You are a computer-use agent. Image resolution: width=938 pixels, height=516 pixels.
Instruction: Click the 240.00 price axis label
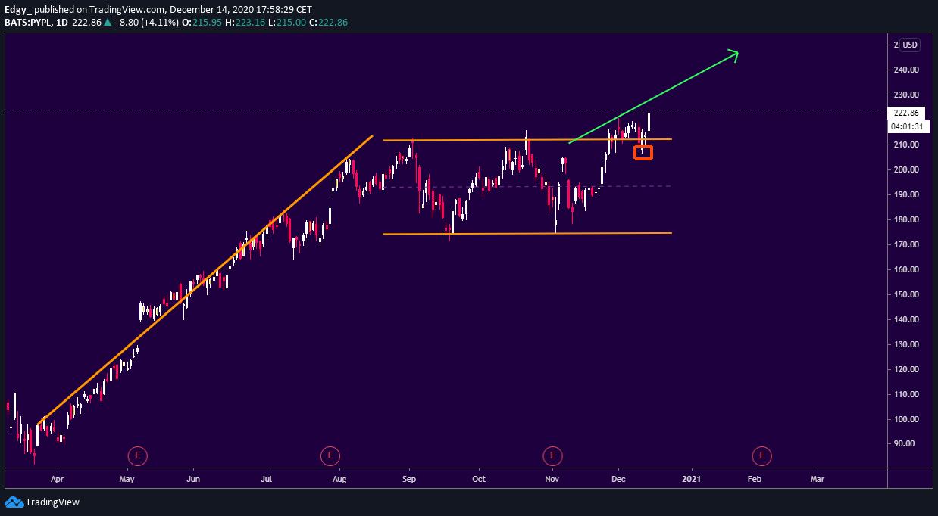[907, 70]
